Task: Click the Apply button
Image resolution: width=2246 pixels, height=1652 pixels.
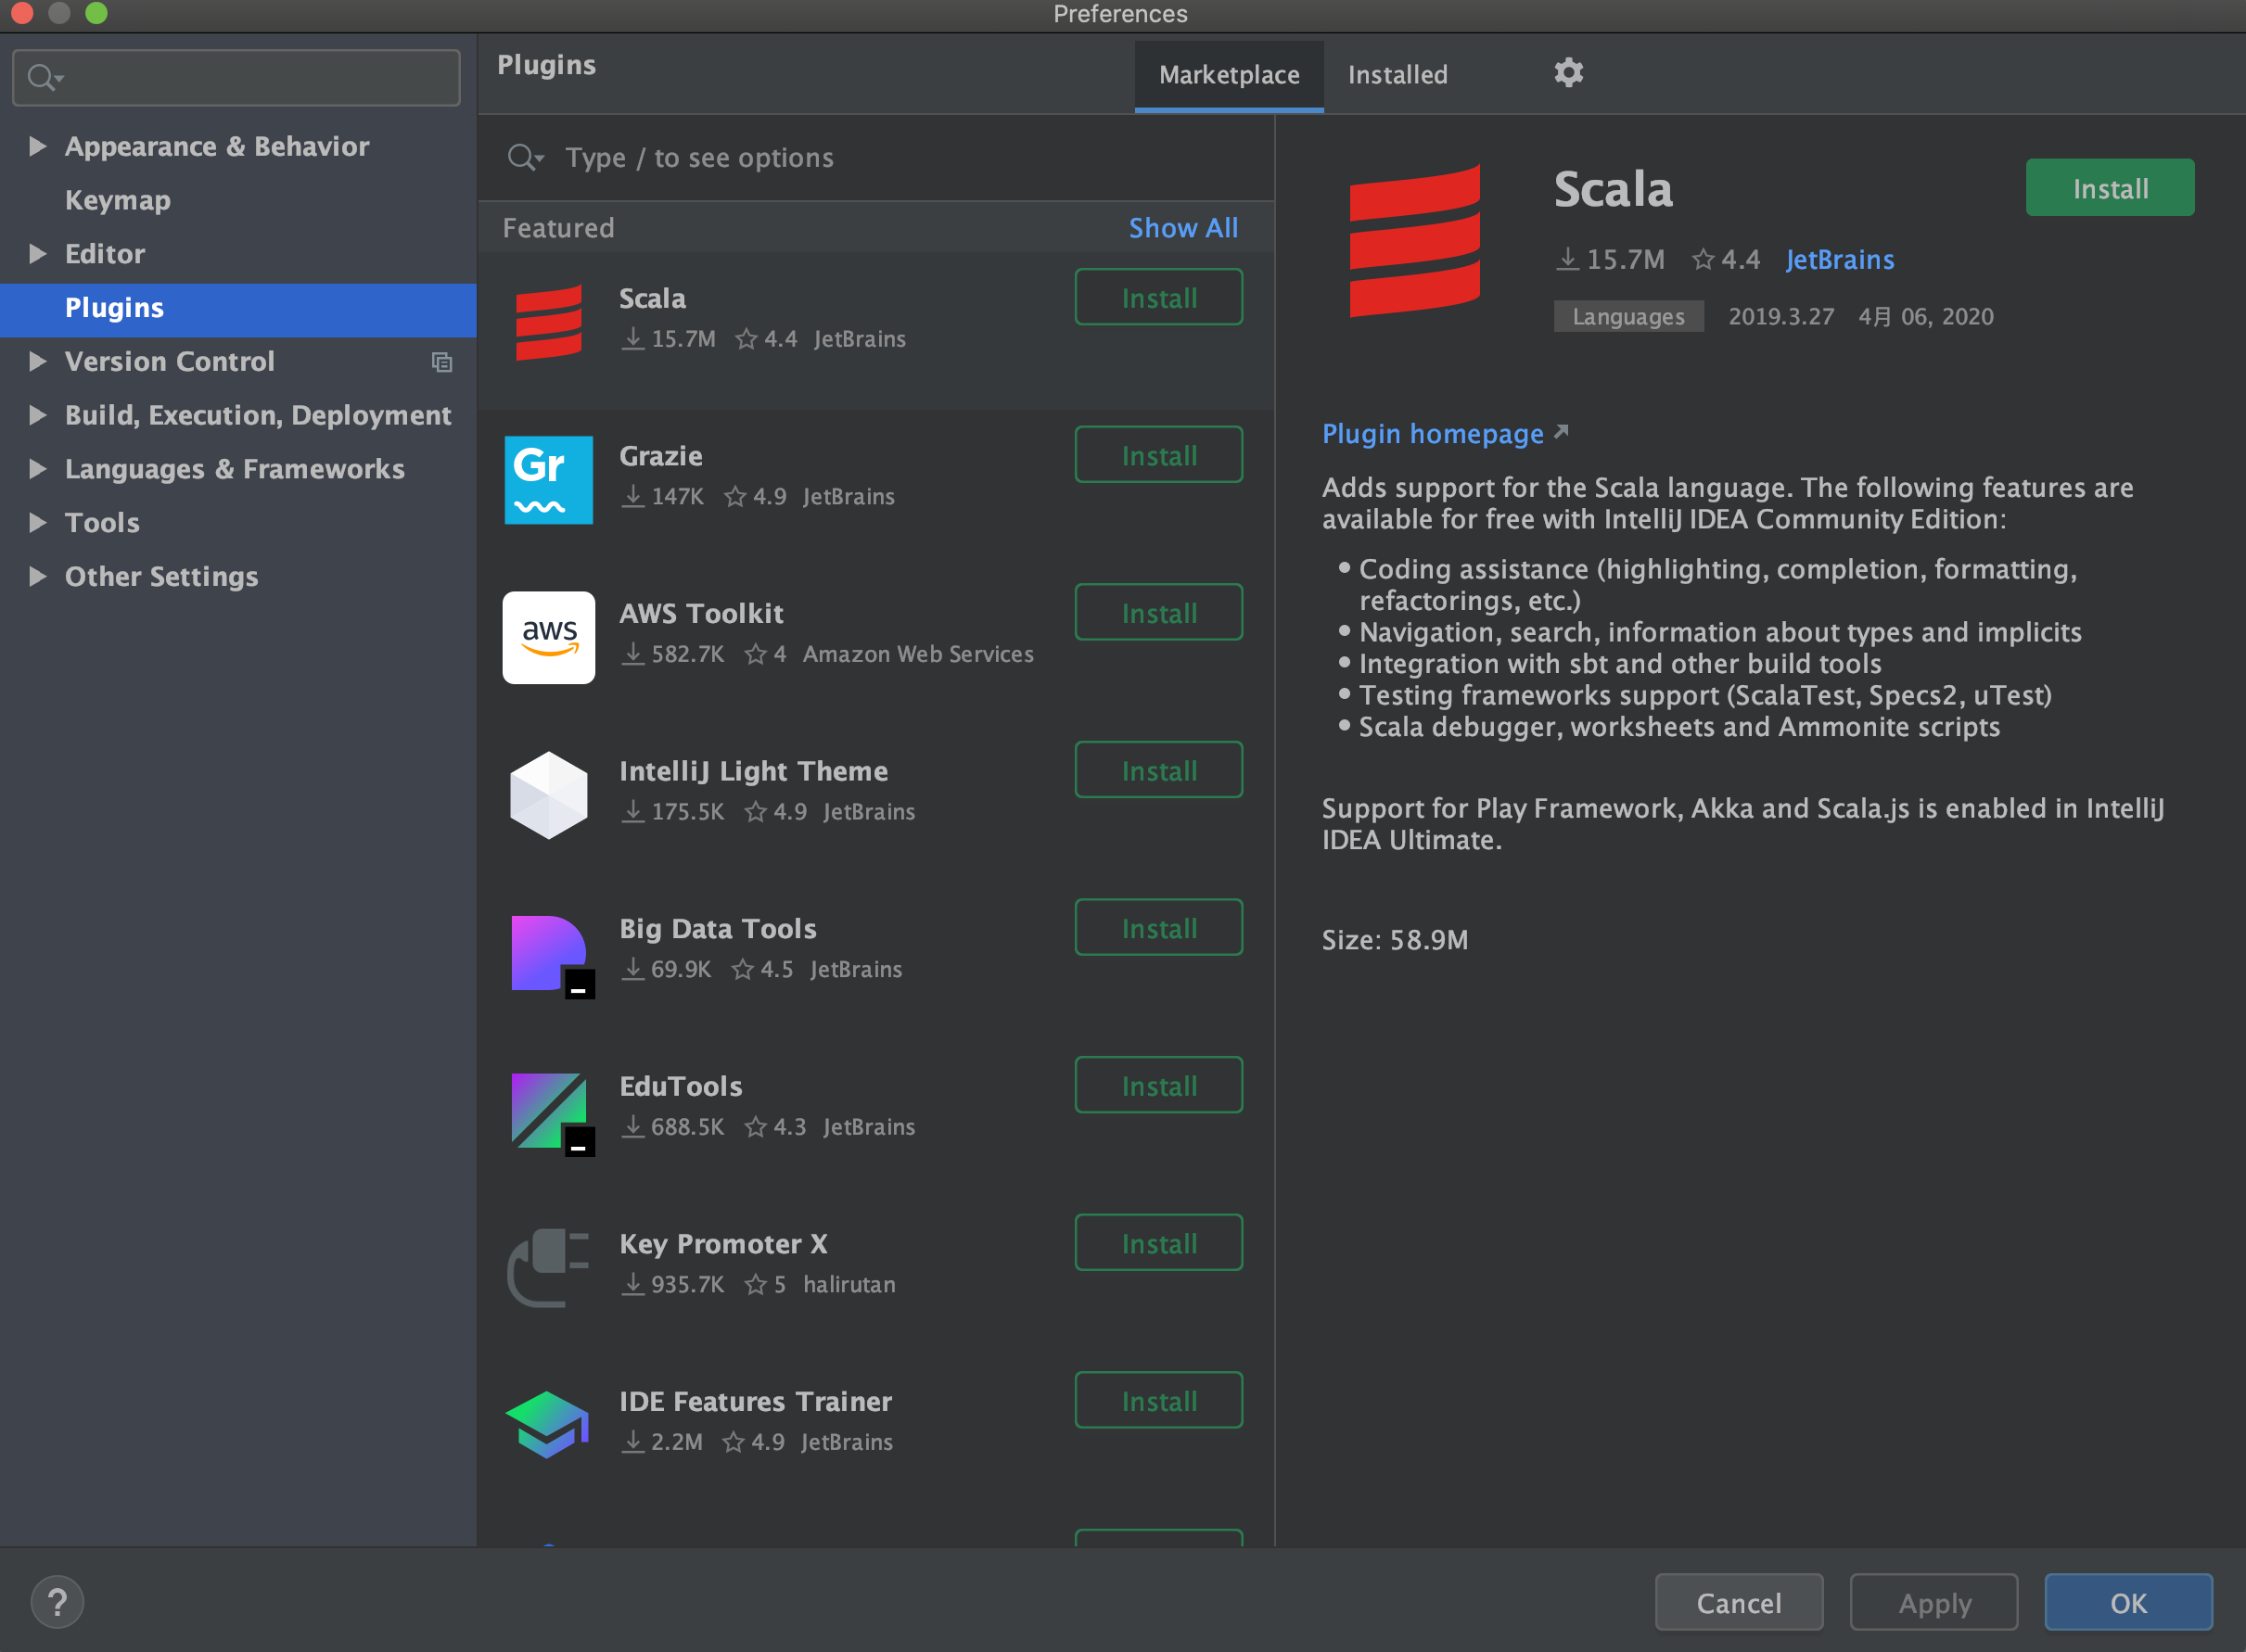Action: pos(1933,1602)
